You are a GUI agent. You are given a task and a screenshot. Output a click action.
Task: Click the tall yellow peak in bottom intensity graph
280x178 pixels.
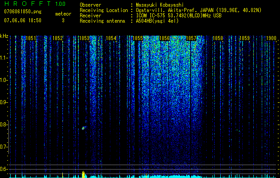click(x=83, y=174)
